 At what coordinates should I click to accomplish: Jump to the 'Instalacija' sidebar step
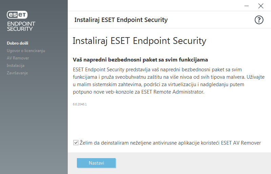tap(16, 66)
